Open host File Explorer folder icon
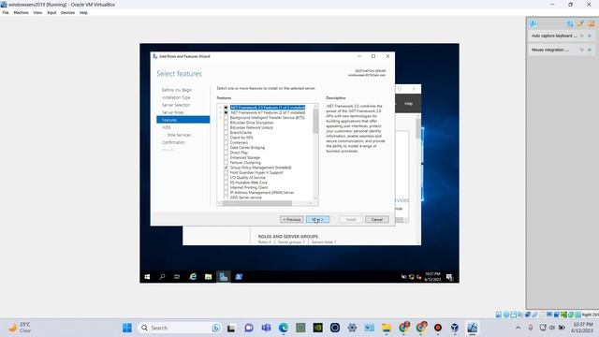 [x=387, y=328]
